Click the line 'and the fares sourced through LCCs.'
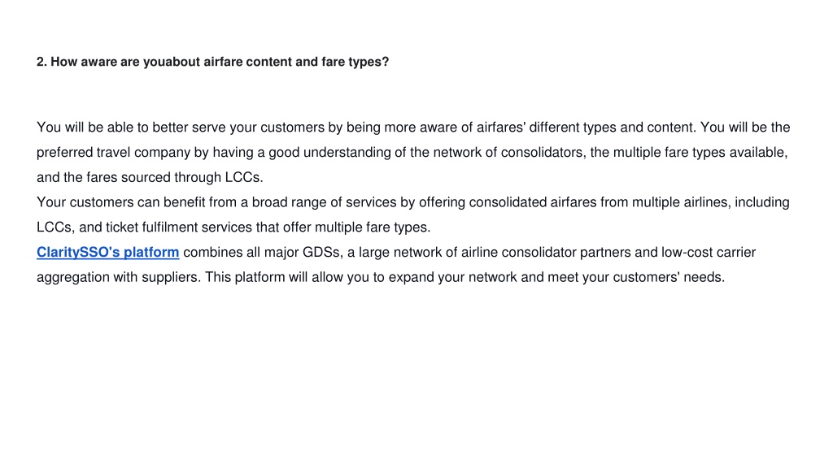Image resolution: width=833 pixels, height=468 pixels. (150, 177)
